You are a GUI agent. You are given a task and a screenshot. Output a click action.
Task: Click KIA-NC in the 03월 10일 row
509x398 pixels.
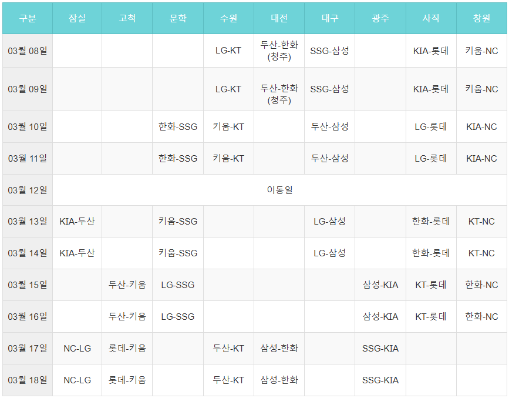point(481,126)
